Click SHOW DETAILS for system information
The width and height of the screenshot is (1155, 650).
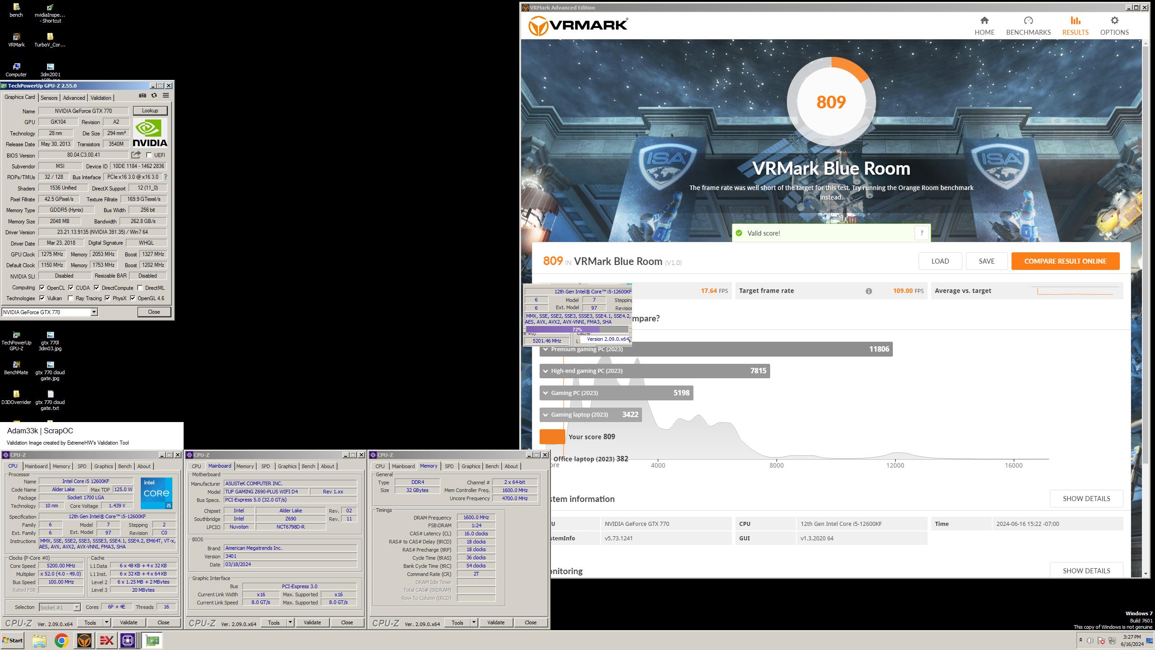click(1086, 498)
